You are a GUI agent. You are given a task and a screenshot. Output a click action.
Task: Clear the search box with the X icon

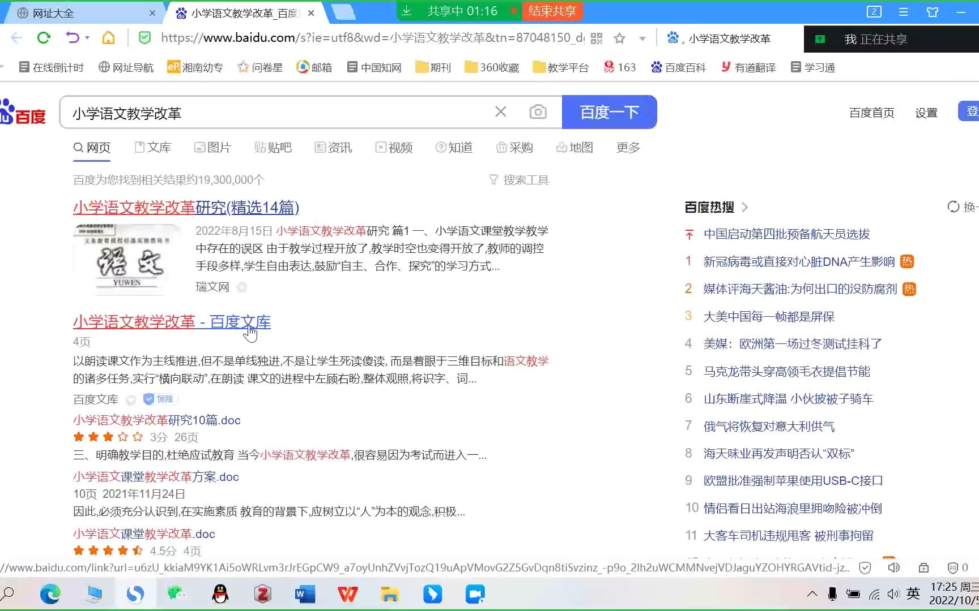[x=500, y=111]
